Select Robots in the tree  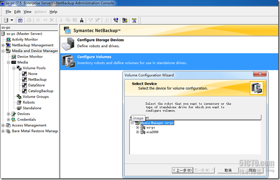pyautogui.click(x=29, y=102)
